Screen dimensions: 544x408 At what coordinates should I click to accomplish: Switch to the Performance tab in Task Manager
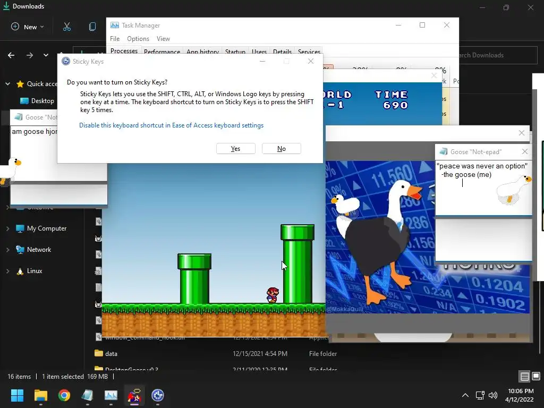click(162, 52)
